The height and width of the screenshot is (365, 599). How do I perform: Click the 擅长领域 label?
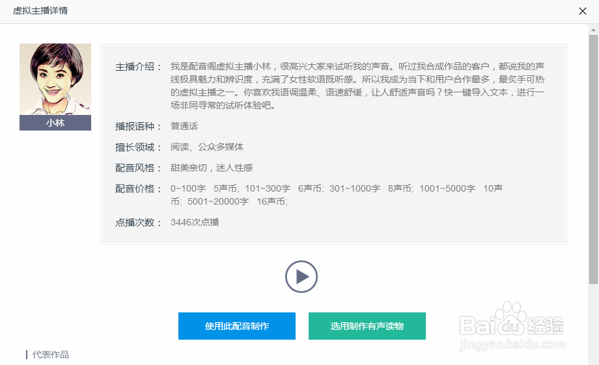[x=138, y=147]
